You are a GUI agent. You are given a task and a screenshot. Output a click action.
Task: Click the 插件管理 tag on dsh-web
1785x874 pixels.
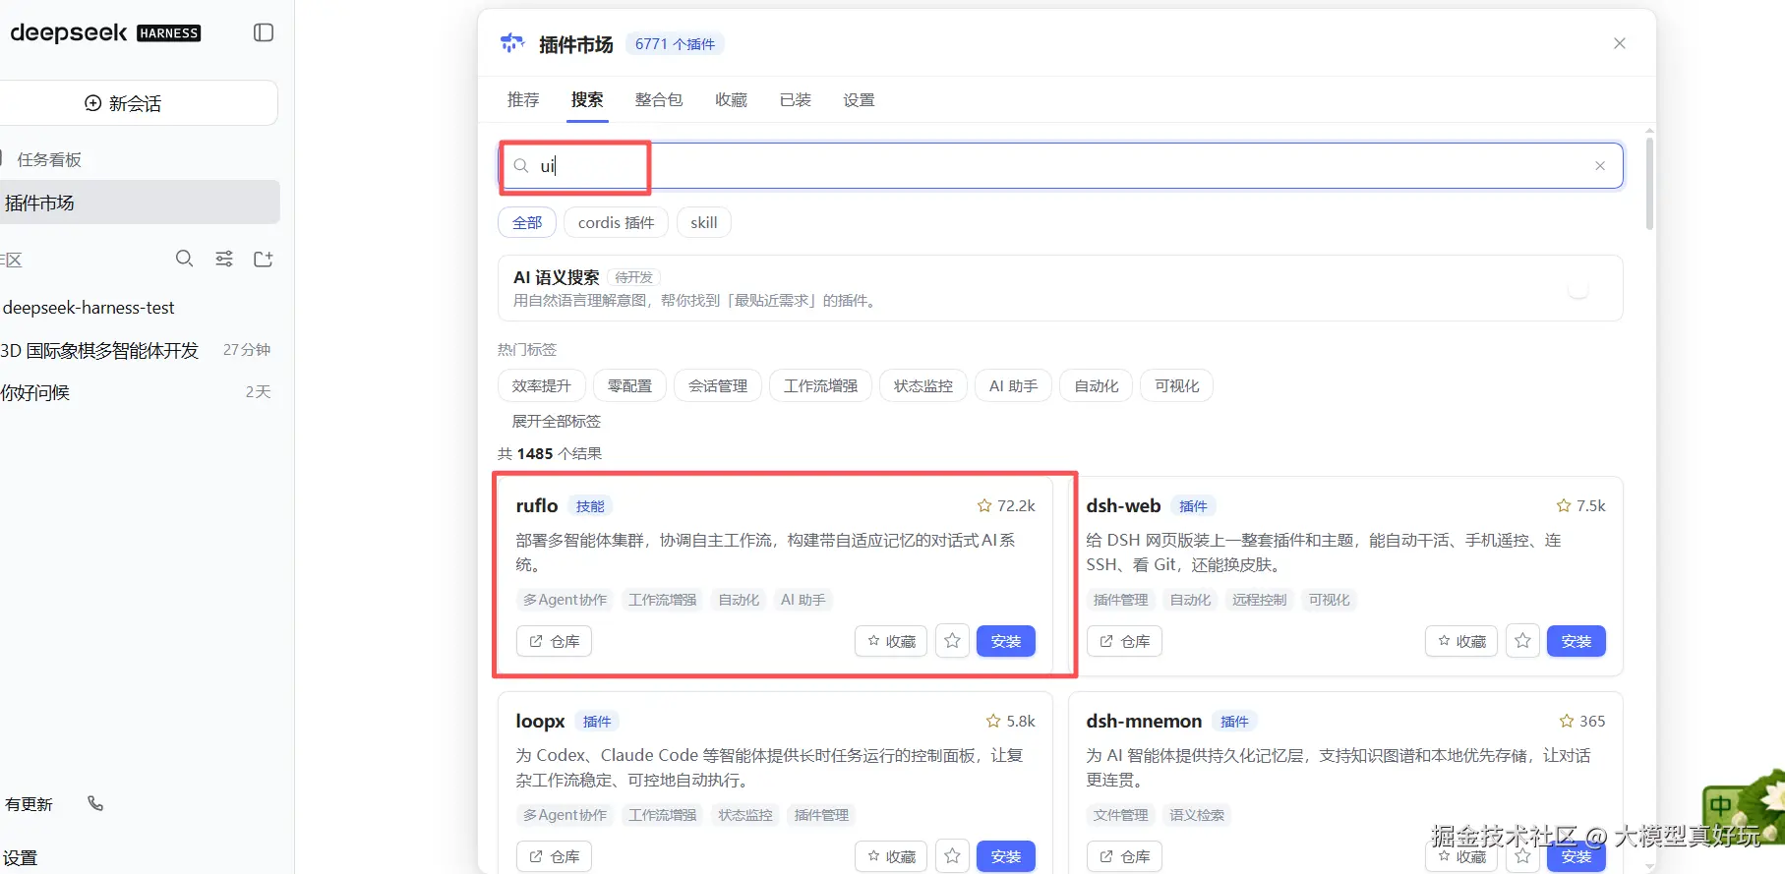1121,600
